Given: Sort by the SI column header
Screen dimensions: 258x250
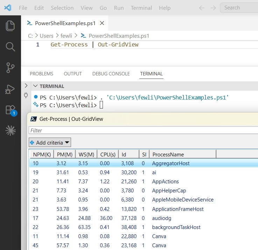Looking at the screenshot, I should [144, 154].
